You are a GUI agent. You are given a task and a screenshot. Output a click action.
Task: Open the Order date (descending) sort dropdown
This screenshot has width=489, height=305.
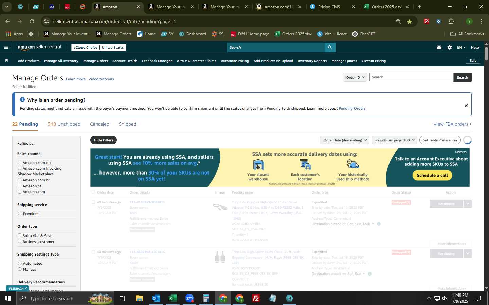pos(345,140)
